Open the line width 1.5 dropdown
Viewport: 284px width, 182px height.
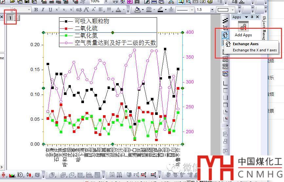[x=212, y=10]
